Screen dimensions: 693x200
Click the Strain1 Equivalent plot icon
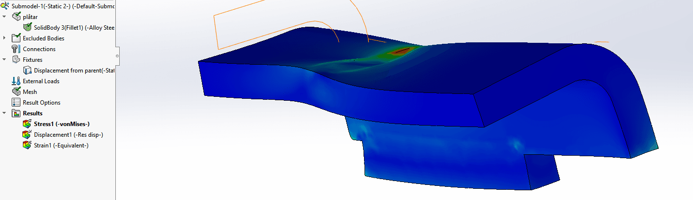pos(27,145)
